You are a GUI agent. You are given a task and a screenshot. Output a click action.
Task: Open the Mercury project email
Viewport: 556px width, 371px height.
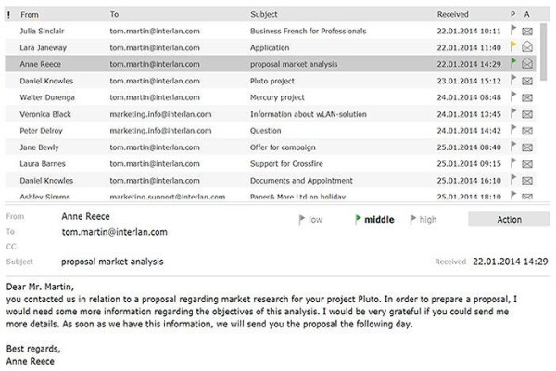[271, 97]
